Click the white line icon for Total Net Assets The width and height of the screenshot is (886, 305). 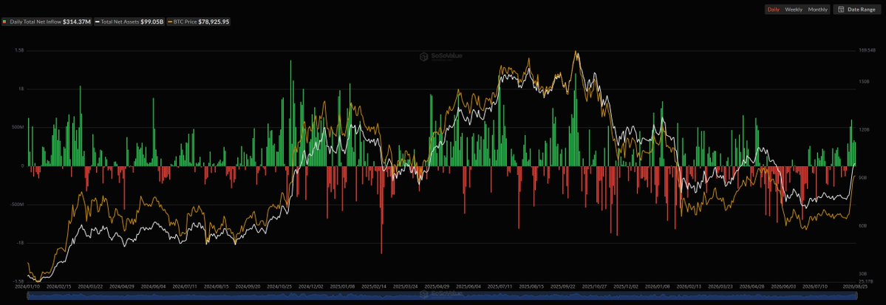[97, 21]
